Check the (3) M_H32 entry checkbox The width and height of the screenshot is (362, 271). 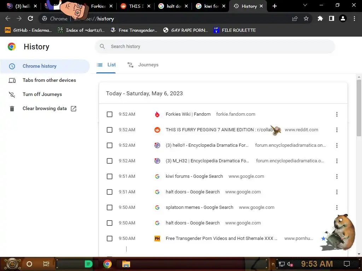(x=110, y=161)
